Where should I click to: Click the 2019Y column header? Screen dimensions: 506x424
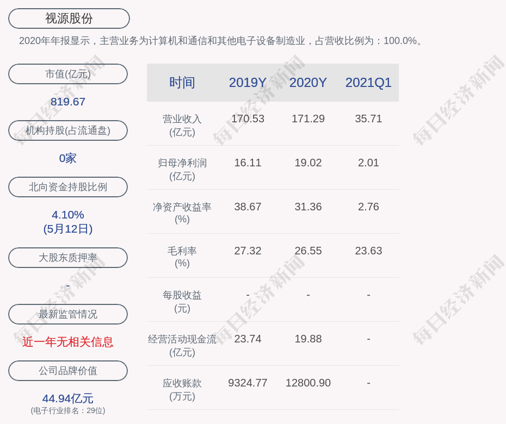(248, 83)
